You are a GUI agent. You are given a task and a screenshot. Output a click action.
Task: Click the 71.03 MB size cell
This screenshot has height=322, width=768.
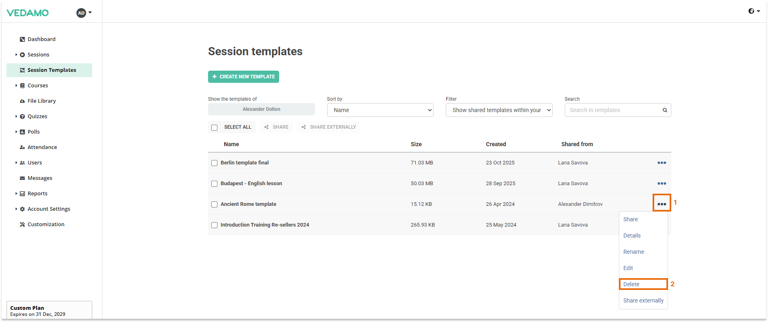coord(422,163)
